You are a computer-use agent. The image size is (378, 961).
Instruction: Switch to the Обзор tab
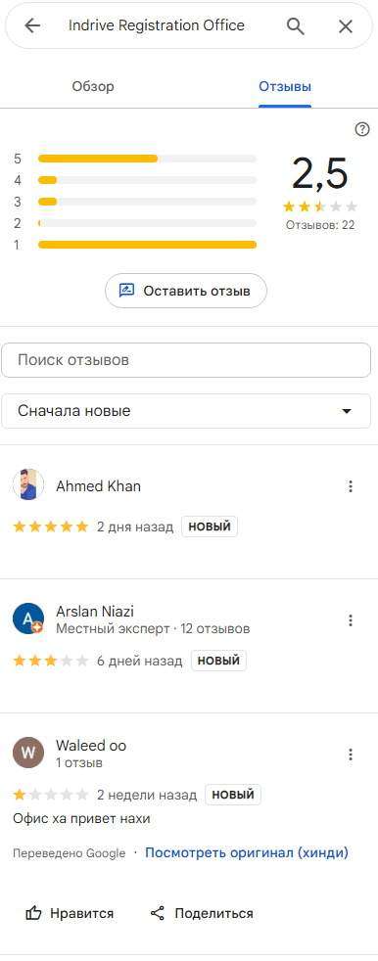(93, 86)
